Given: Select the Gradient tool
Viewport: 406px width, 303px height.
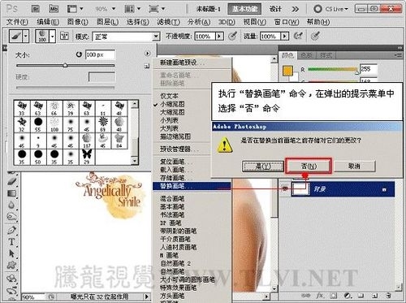Looking at the screenshot, I should 11,193.
